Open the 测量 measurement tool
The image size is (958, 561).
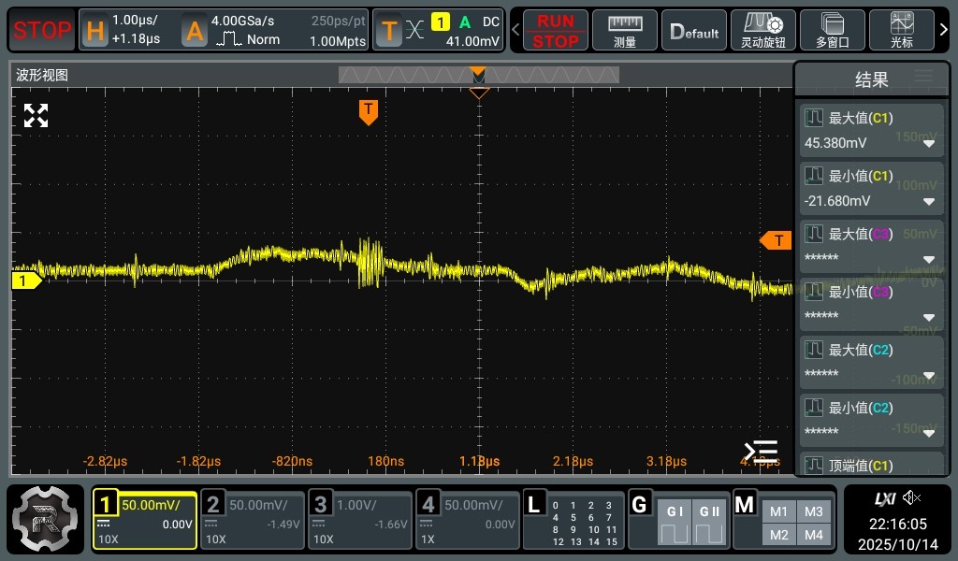[x=625, y=31]
